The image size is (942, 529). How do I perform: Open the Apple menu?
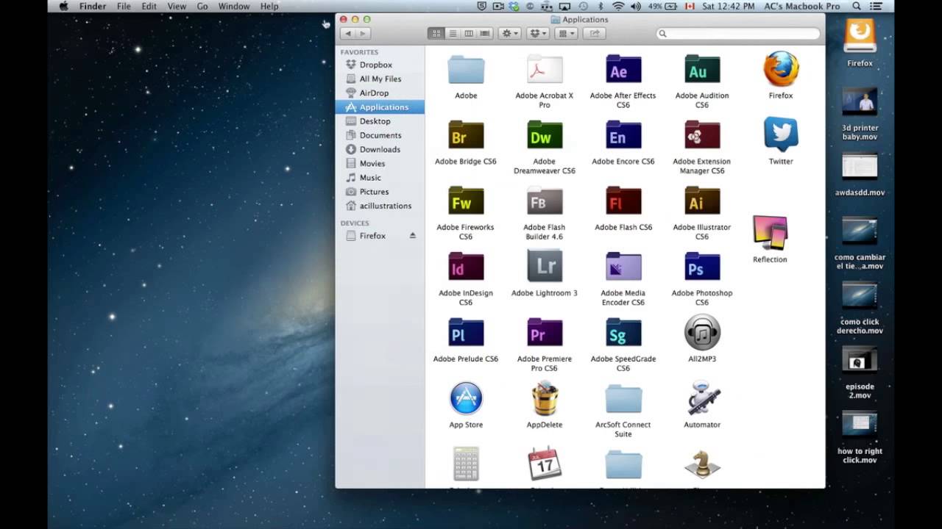(63, 6)
